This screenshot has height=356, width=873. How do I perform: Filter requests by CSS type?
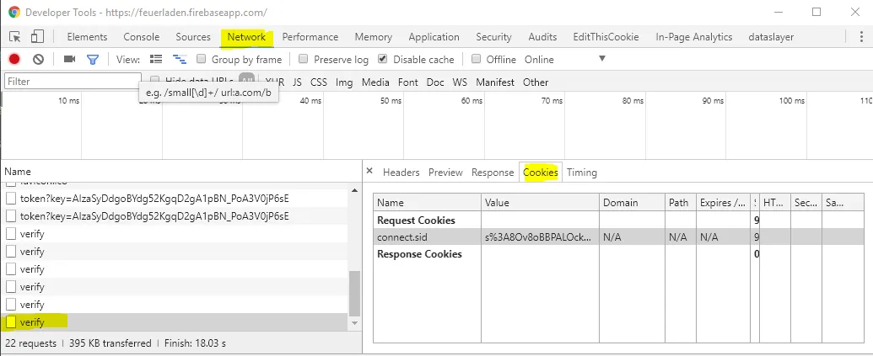point(319,82)
